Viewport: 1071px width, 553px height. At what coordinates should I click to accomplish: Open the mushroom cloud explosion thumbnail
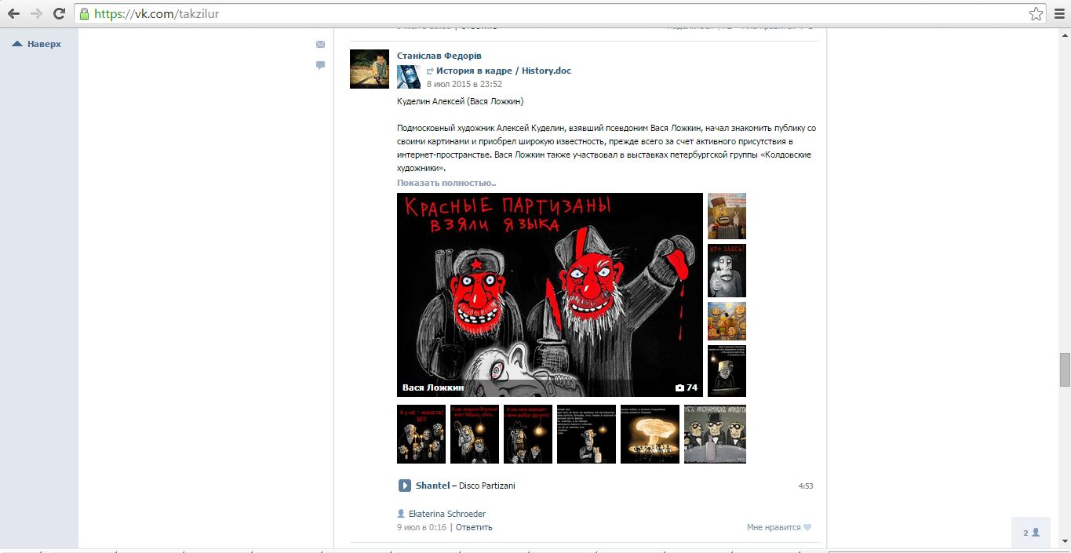(x=650, y=434)
